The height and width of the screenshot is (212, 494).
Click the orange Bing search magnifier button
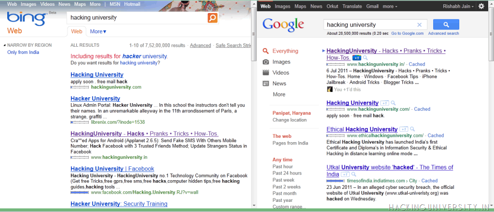(x=213, y=18)
